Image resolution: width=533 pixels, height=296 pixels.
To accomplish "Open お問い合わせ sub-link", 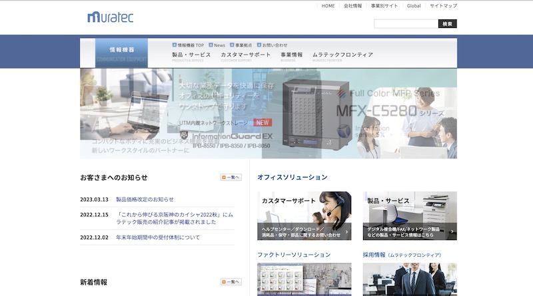I will (x=272, y=45).
